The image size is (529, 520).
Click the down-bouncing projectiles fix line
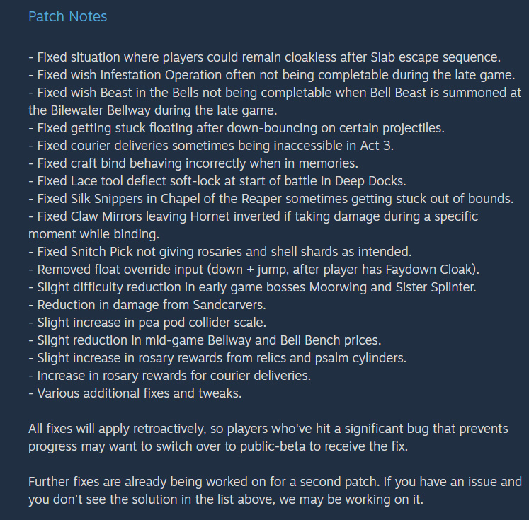tap(237, 128)
